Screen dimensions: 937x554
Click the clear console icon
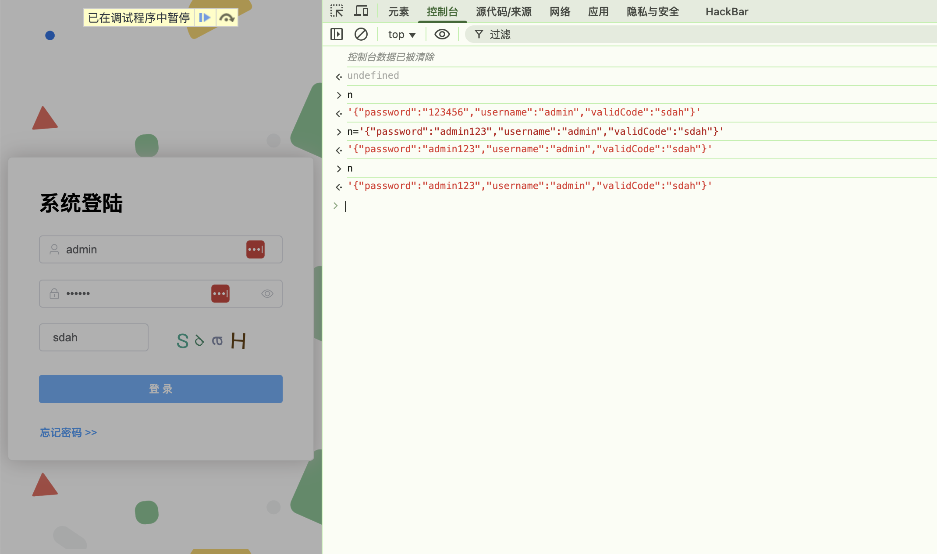[361, 34]
